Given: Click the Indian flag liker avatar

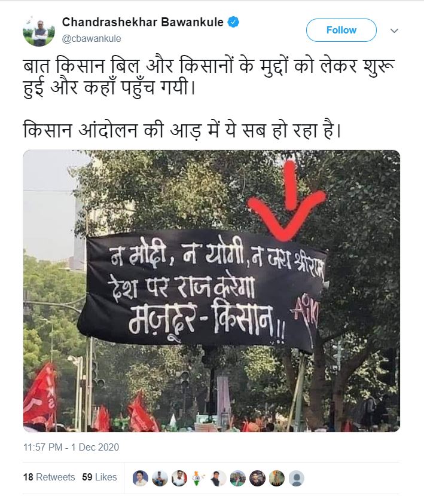Looking at the screenshot, I should 199,478.
